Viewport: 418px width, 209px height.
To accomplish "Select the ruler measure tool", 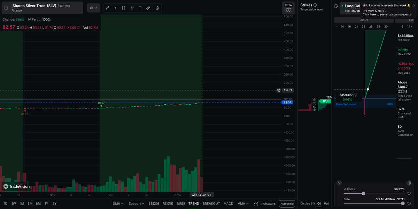I will click(x=148, y=8).
